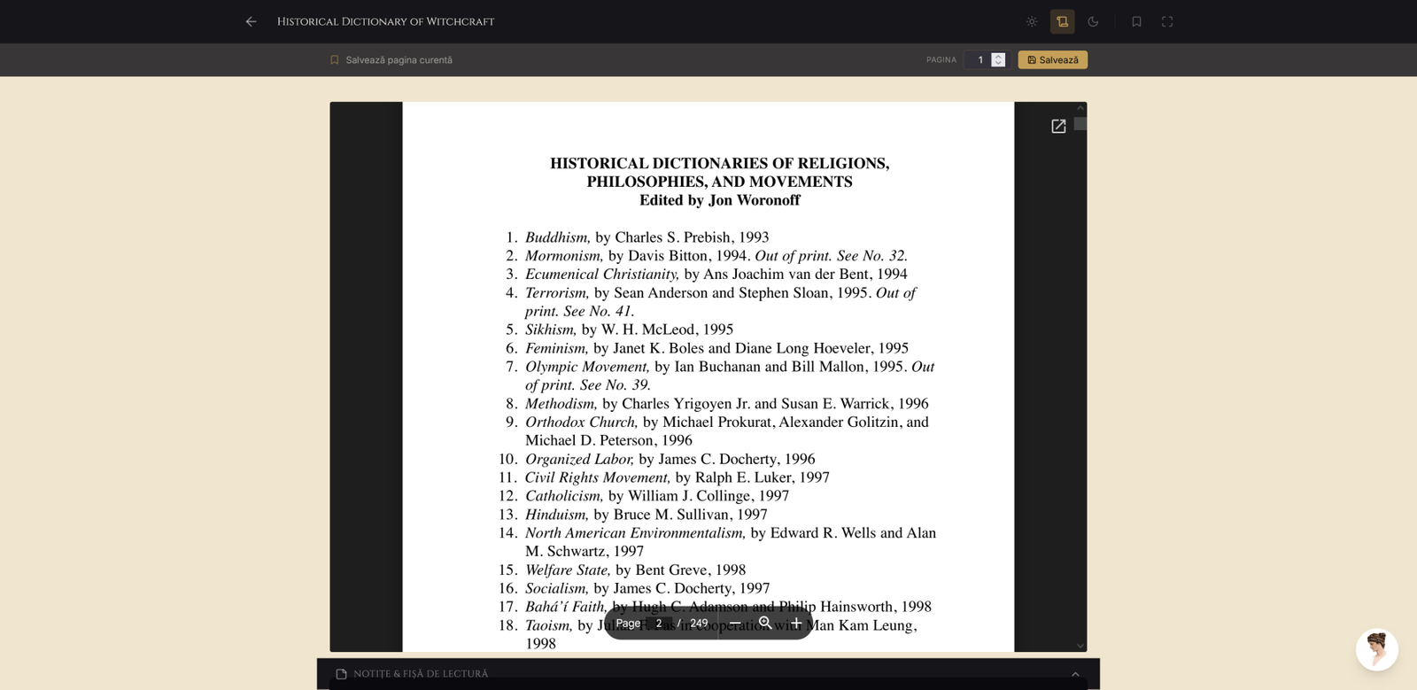Click the PDF scrollbar up arrow

tap(1080, 107)
